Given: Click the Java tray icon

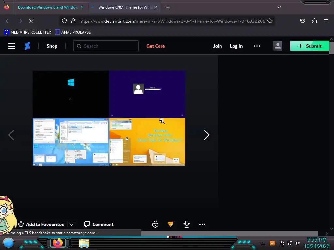Looking at the screenshot, I should tap(272, 243).
